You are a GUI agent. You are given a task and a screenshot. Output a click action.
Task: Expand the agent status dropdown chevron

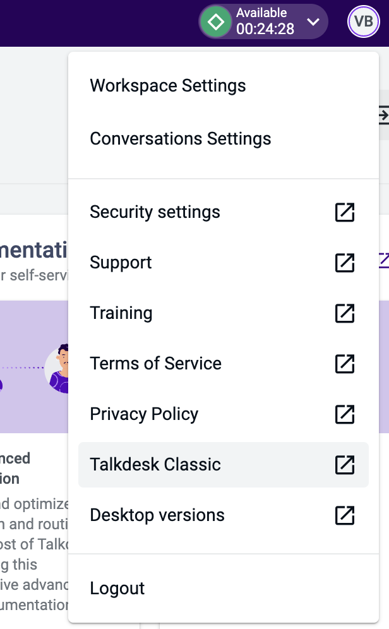pos(313,21)
